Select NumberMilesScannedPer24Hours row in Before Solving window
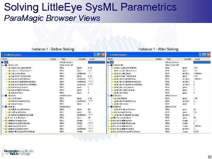Image resolution: width=212 pixels, height=159 pixels. pyautogui.click(x=53, y=132)
